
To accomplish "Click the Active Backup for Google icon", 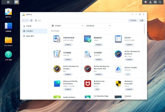I will (57, 69).
